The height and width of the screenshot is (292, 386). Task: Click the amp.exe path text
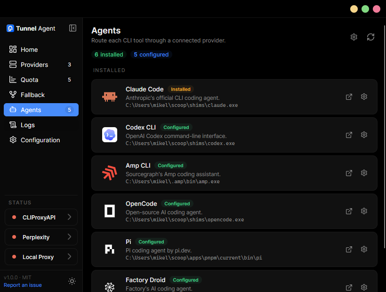173,181
